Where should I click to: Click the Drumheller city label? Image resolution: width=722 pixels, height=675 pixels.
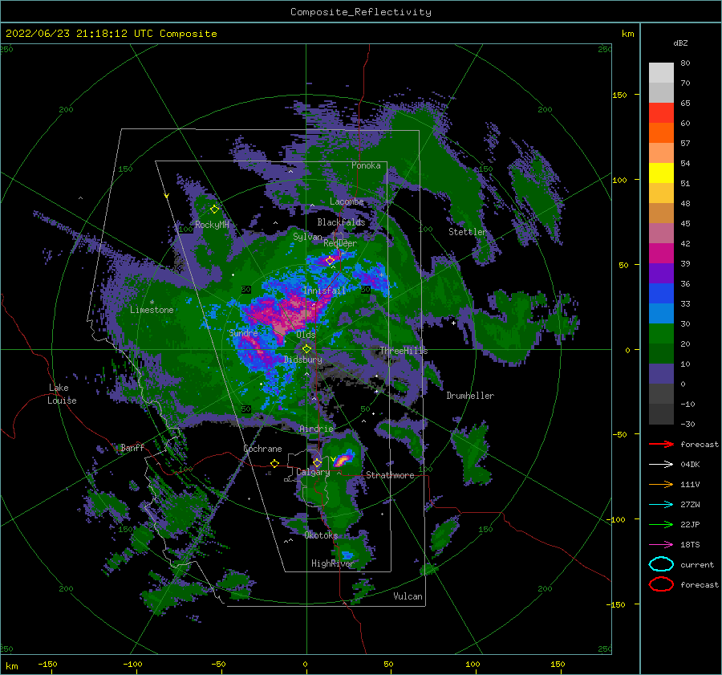[x=470, y=396]
